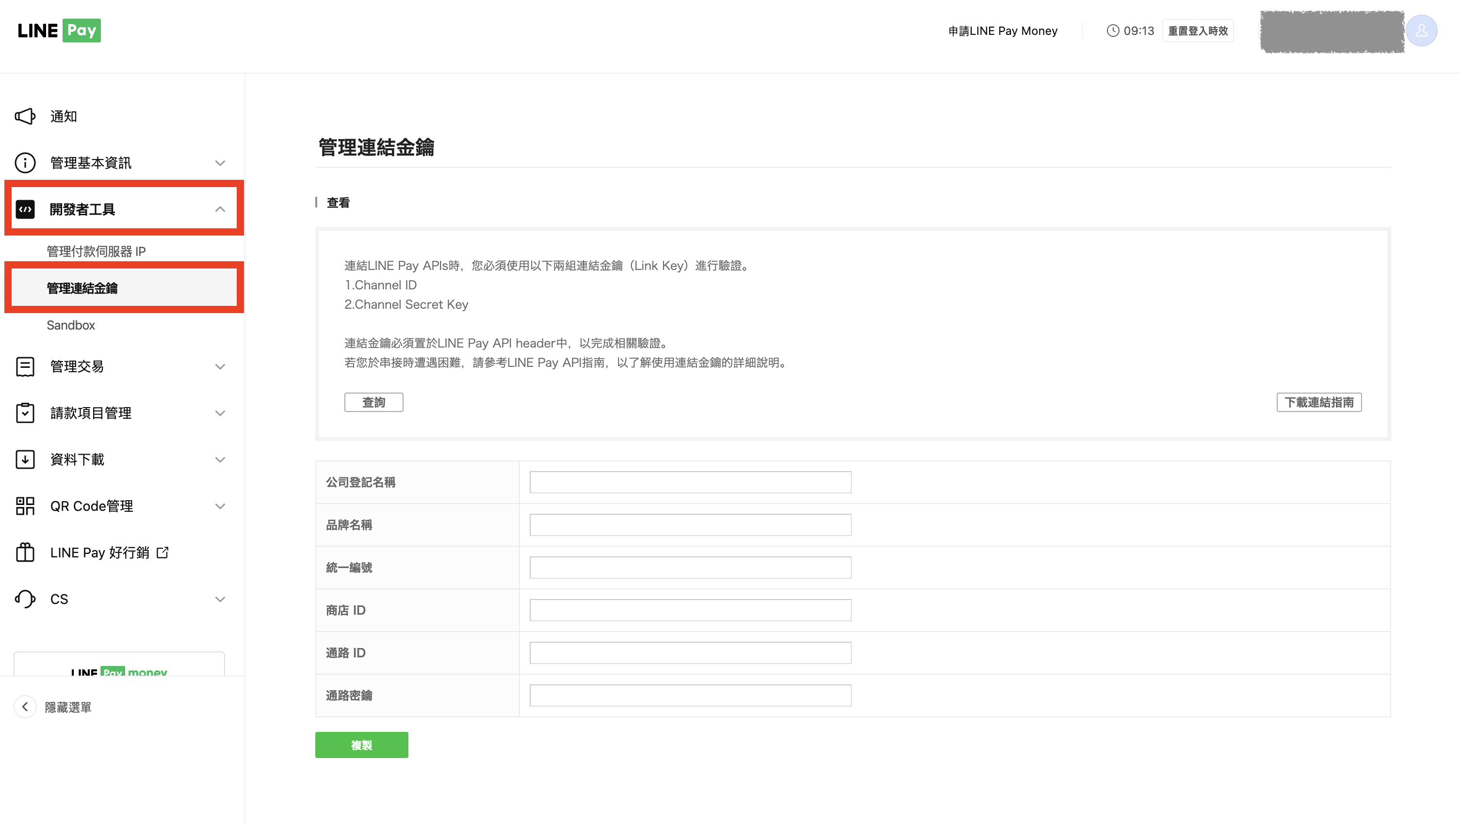Viewport: 1461px width, 823px height.
Task: Expand the 管理交易 menu
Action: [x=220, y=366]
